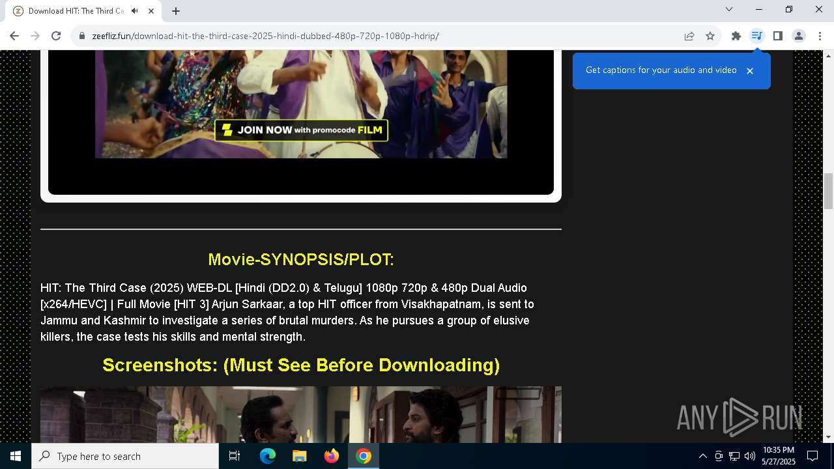834x469 pixels.
Task: Open a new browser tab
Action: pyautogui.click(x=176, y=10)
